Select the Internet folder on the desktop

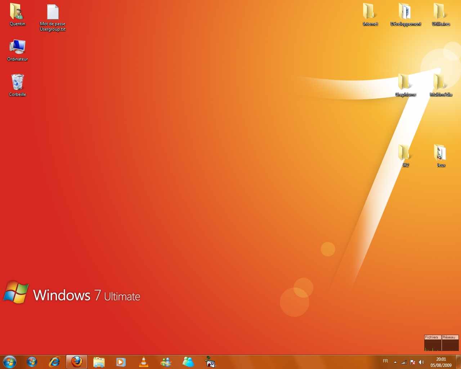click(x=370, y=15)
